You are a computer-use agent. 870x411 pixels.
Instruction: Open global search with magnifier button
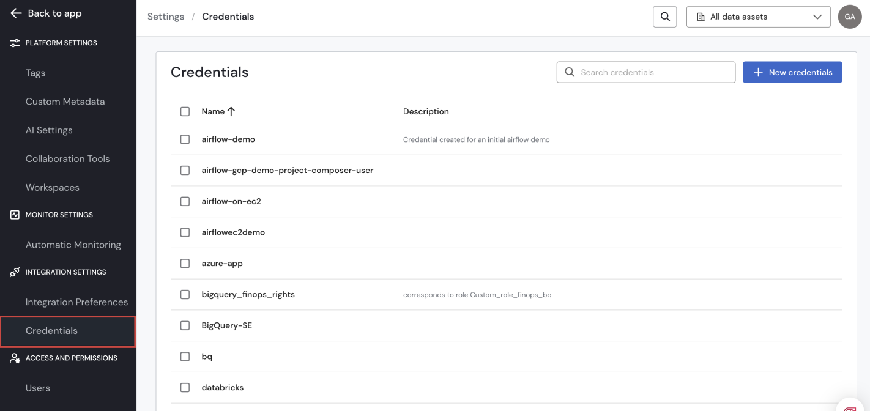[x=665, y=17]
